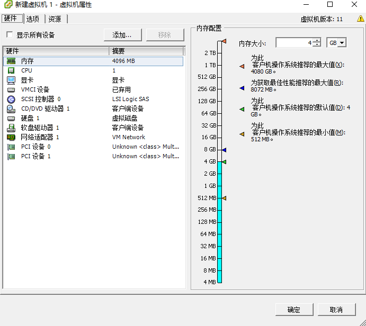Switch to the 选项 tab

point(34,19)
